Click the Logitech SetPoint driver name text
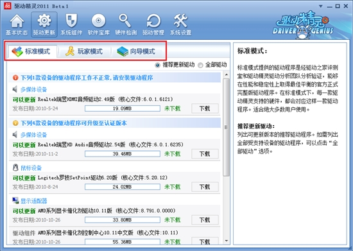The width and height of the screenshot is (353, 251). [x=103, y=178]
